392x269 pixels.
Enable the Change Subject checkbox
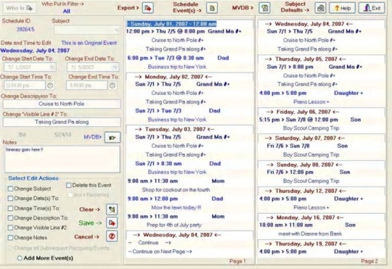tap(10, 189)
